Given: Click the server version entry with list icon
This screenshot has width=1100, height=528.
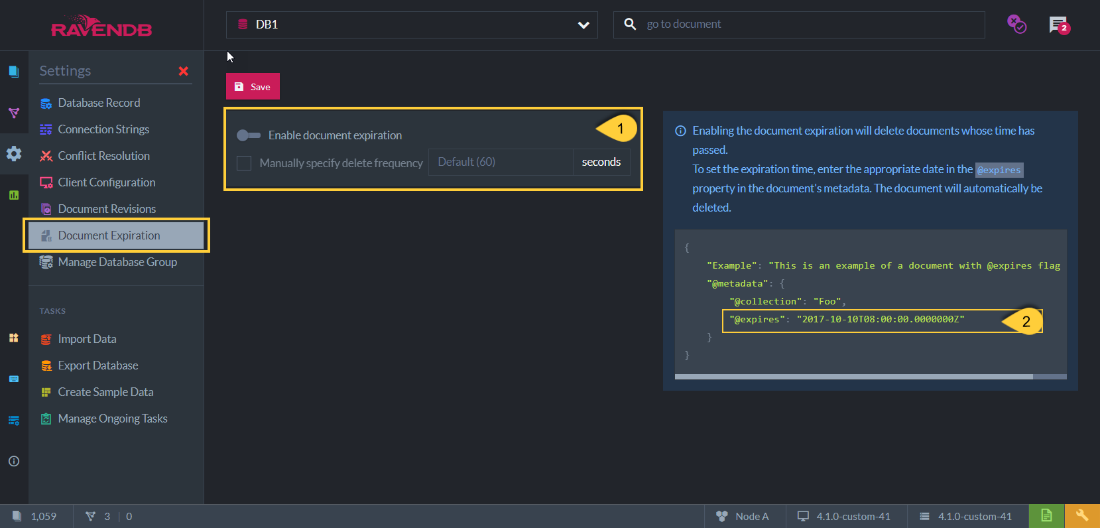Looking at the screenshot, I should (965, 516).
